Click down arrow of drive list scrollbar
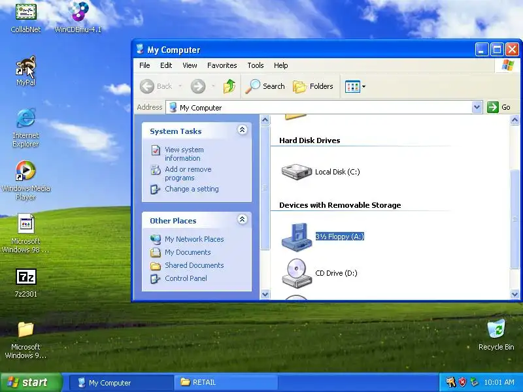523x392 pixels. point(515,295)
